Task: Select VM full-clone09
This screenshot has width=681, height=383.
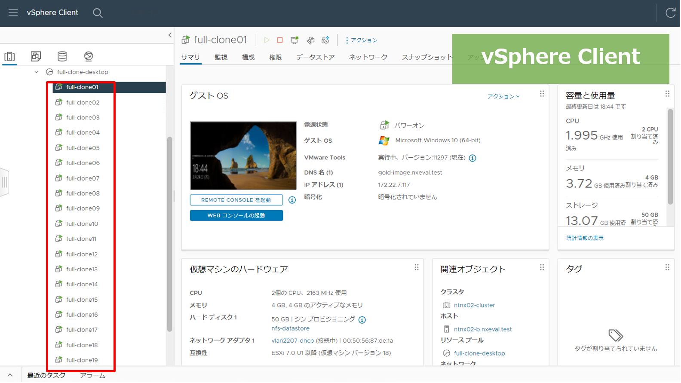Action: click(83, 209)
